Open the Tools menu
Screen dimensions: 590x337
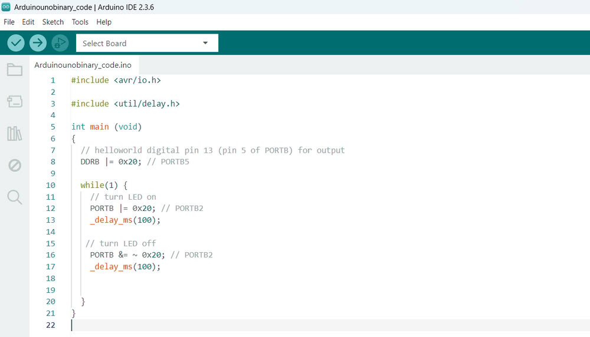coord(80,22)
